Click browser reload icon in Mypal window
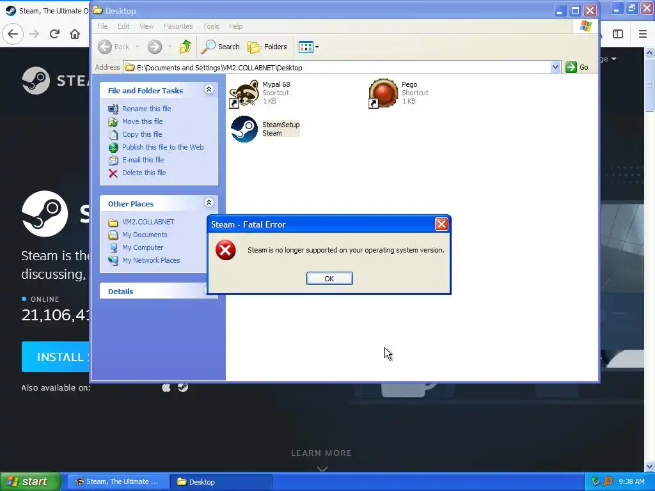Screen dimensions: 655x491 click(x=54, y=34)
